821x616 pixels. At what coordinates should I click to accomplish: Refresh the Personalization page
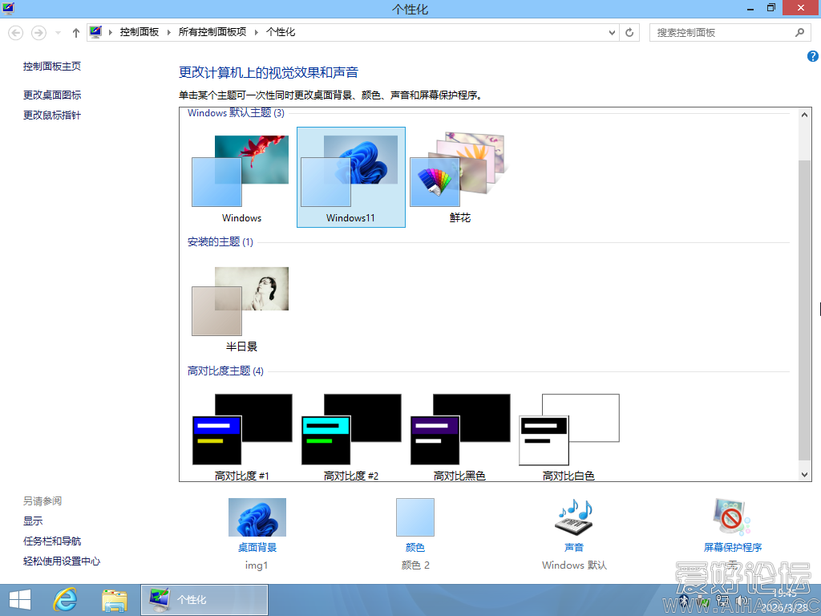coord(629,32)
